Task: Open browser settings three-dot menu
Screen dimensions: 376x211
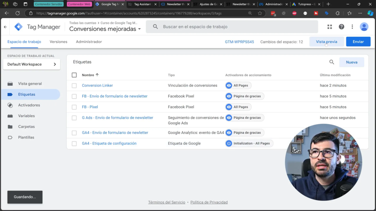Action: [360, 13]
